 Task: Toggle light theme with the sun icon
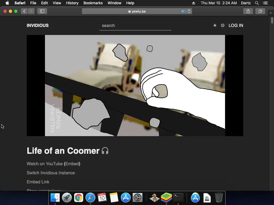coord(215,25)
